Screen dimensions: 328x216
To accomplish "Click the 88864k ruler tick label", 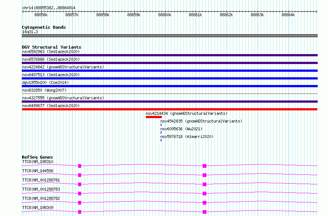I will (288, 15).
